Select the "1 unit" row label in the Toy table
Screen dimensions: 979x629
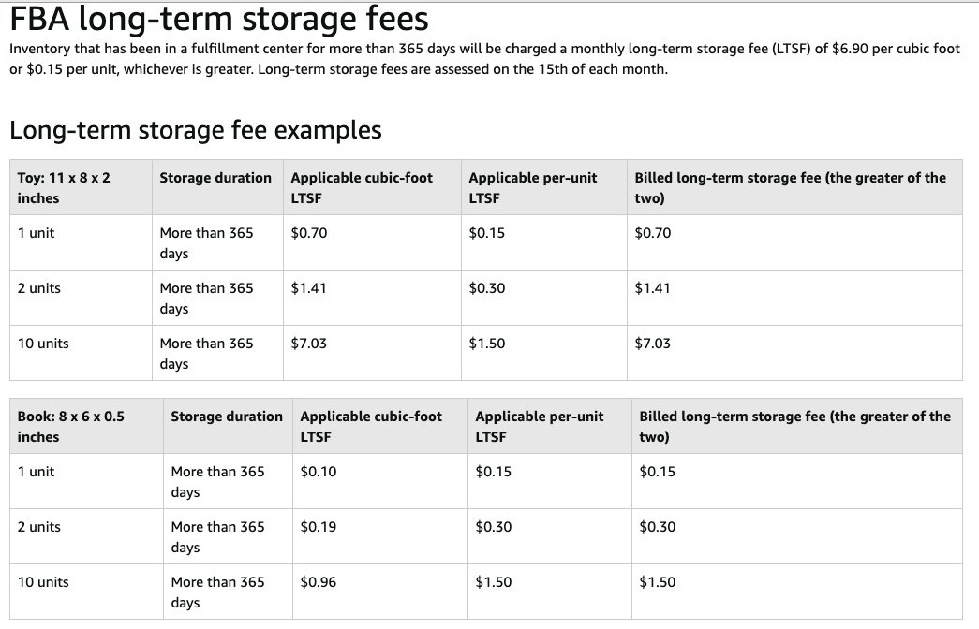click(37, 233)
